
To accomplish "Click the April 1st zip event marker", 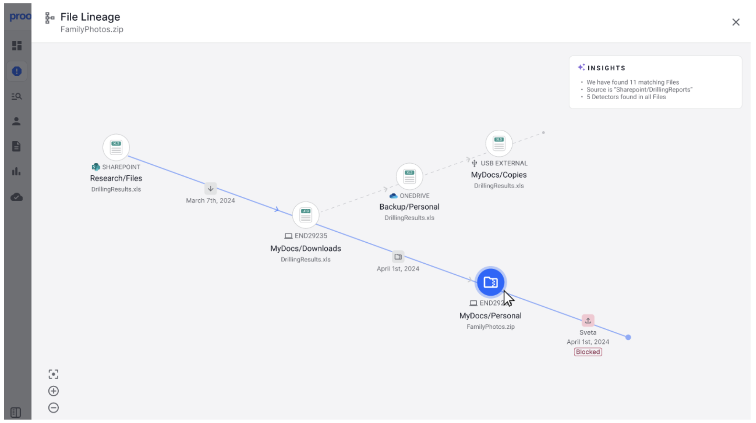I will 398,257.
